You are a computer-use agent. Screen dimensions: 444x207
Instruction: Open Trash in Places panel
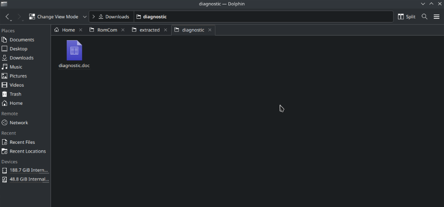(15, 94)
